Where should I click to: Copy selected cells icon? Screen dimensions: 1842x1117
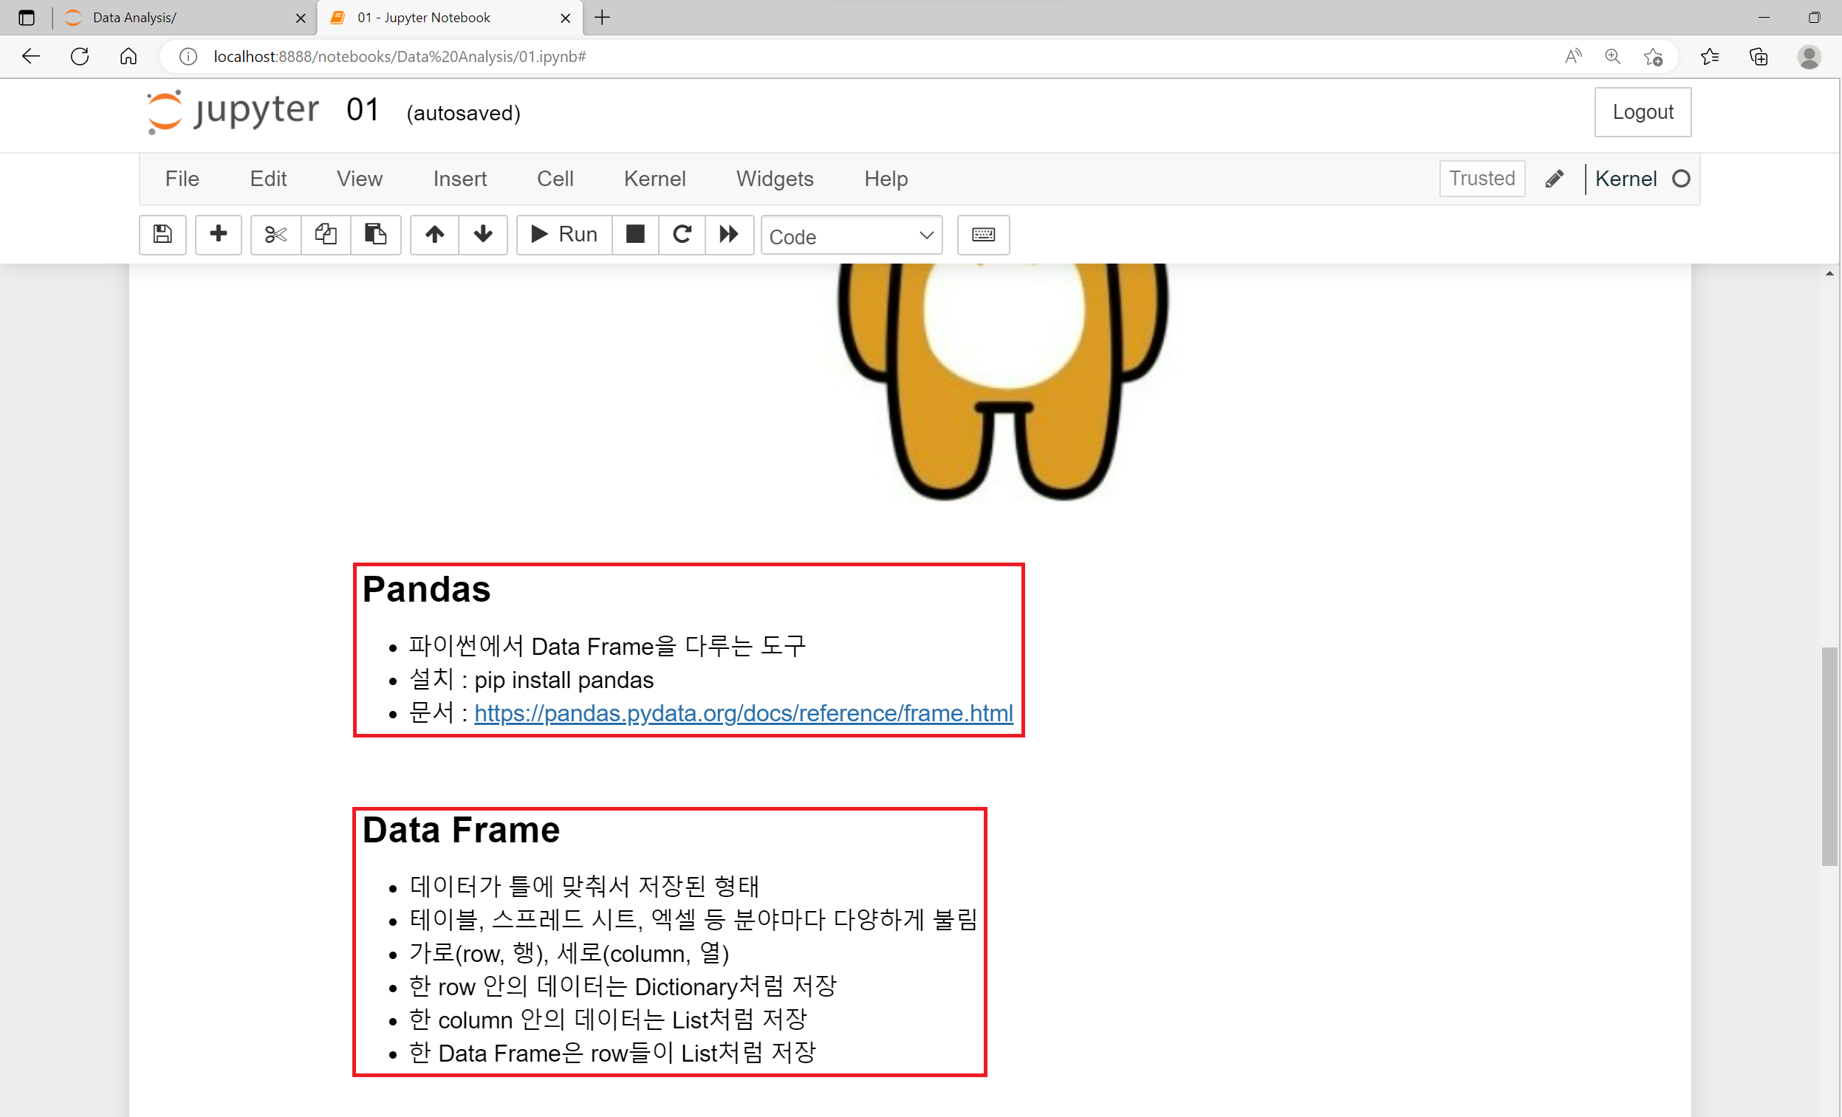point(325,235)
